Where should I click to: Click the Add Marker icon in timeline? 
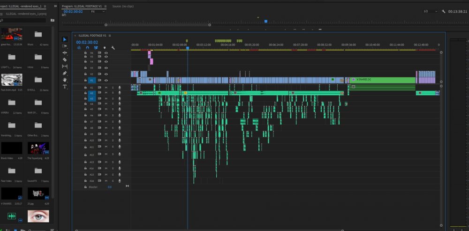click(105, 48)
